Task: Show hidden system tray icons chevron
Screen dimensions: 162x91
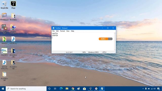Action: tap(143, 89)
